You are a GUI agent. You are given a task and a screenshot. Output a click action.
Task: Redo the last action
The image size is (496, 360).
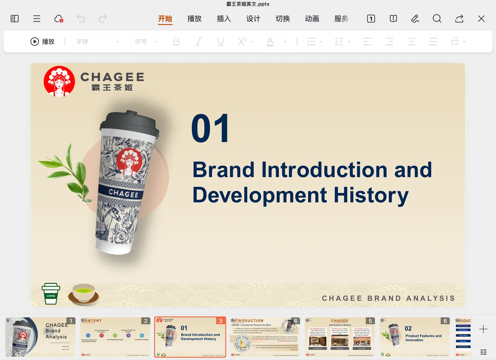click(x=103, y=19)
